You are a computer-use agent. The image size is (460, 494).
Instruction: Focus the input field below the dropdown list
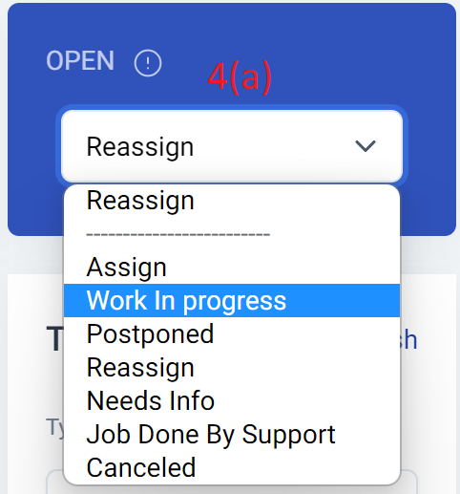(x=408, y=483)
